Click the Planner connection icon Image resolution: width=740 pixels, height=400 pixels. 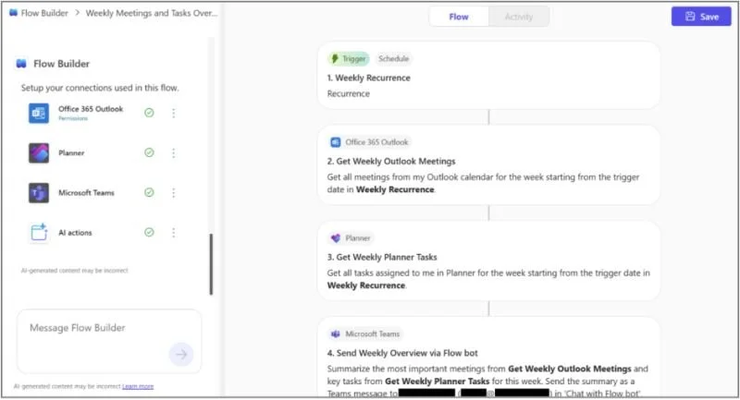click(x=39, y=153)
